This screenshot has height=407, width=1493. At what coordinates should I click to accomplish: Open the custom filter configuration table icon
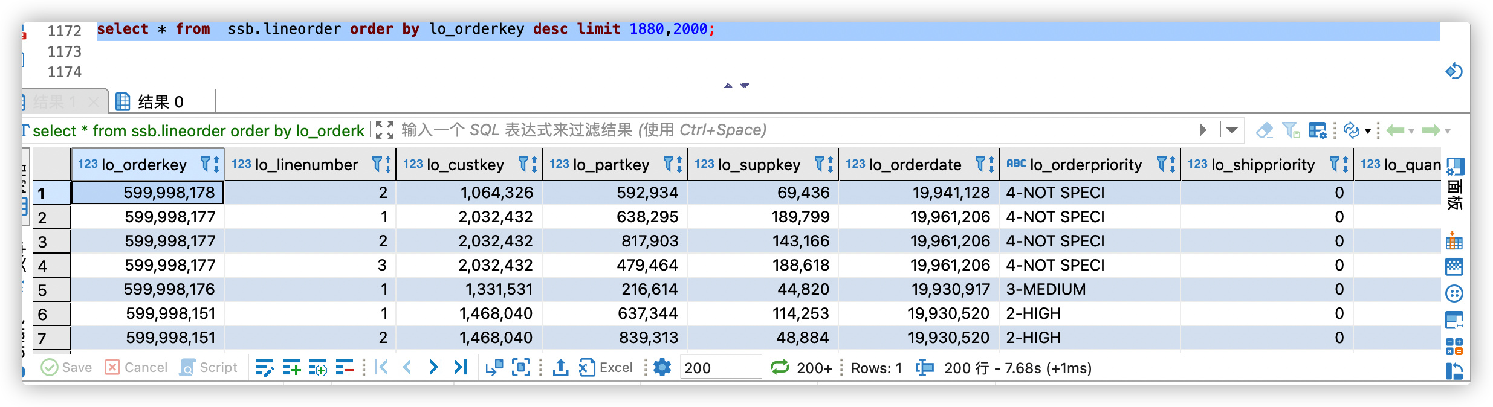[1316, 130]
